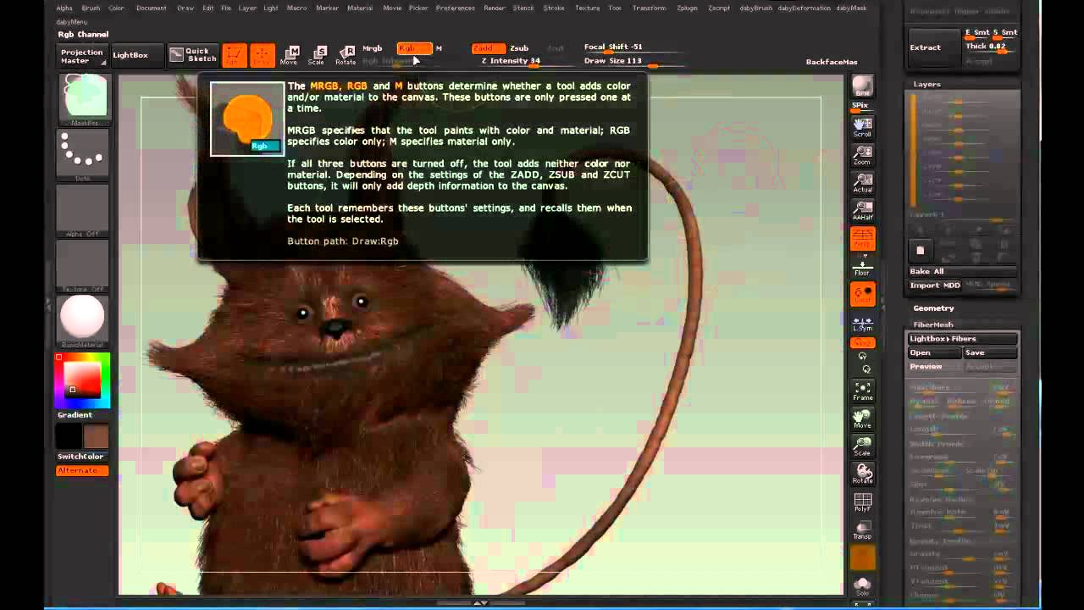Toggle the Transp transparency icon
The height and width of the screenshot is (610, 1084).
pyautogui.click(x=862, y=530)
